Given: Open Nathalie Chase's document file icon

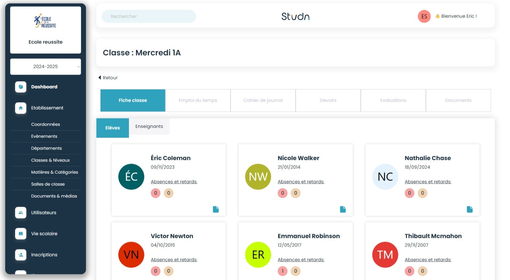Looking at the screenshot, I should click(x=470, y=209).
